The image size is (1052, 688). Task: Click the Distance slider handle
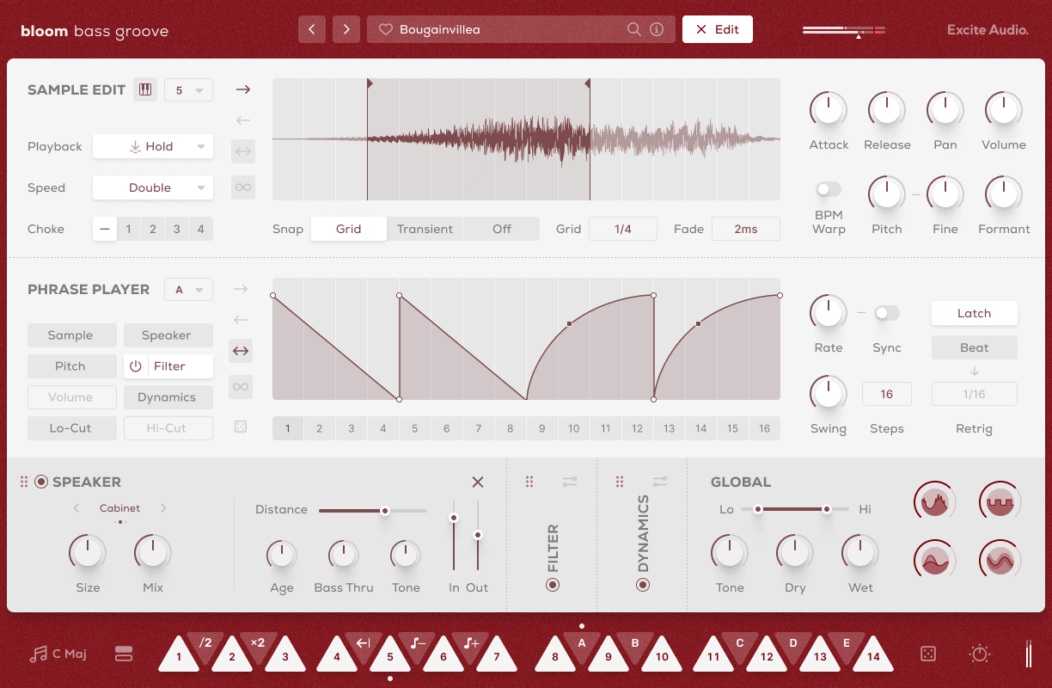(x=384, y=510)
